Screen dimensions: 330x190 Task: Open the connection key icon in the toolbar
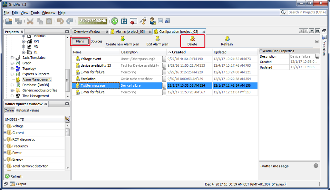point(143,21)
